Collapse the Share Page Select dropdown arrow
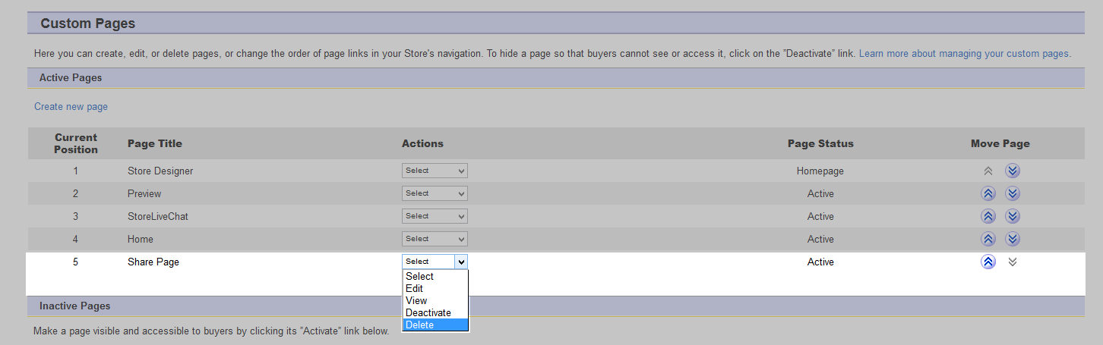The width and height of the screenshot is (1103, 345). [460, 262]
